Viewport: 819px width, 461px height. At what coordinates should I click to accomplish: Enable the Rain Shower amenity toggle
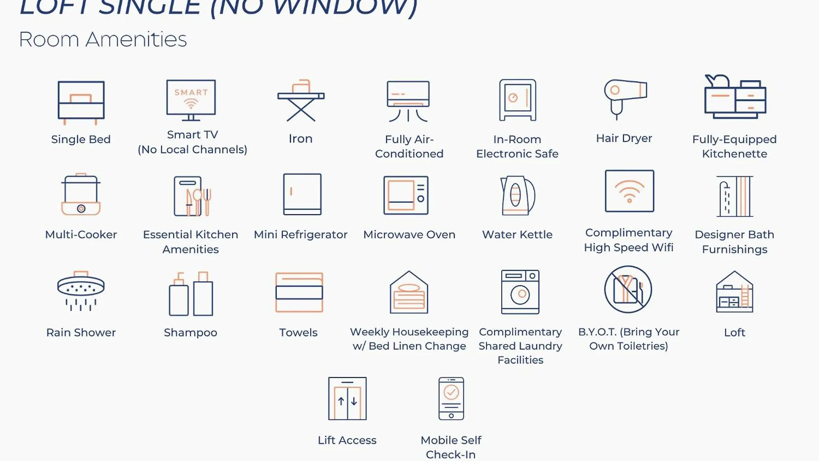click(81, 293)
